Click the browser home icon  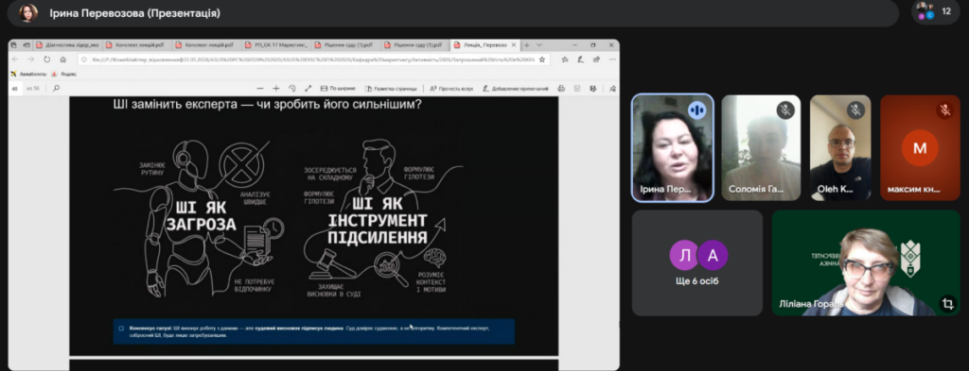coord(63,59)
